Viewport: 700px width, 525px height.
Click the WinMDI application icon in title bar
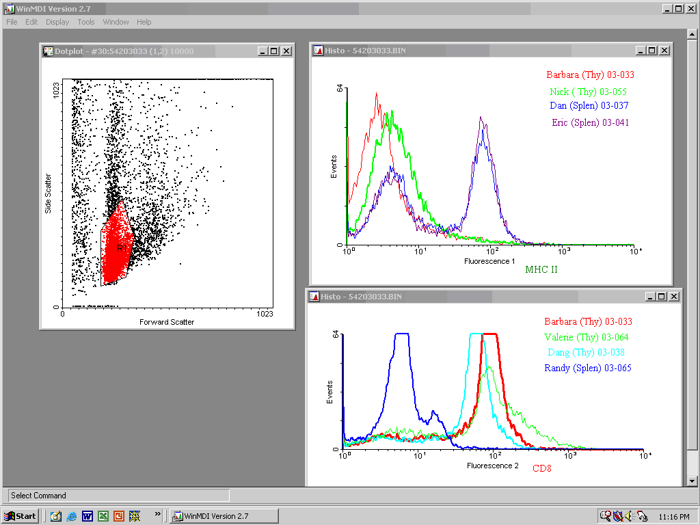[9, 8]
